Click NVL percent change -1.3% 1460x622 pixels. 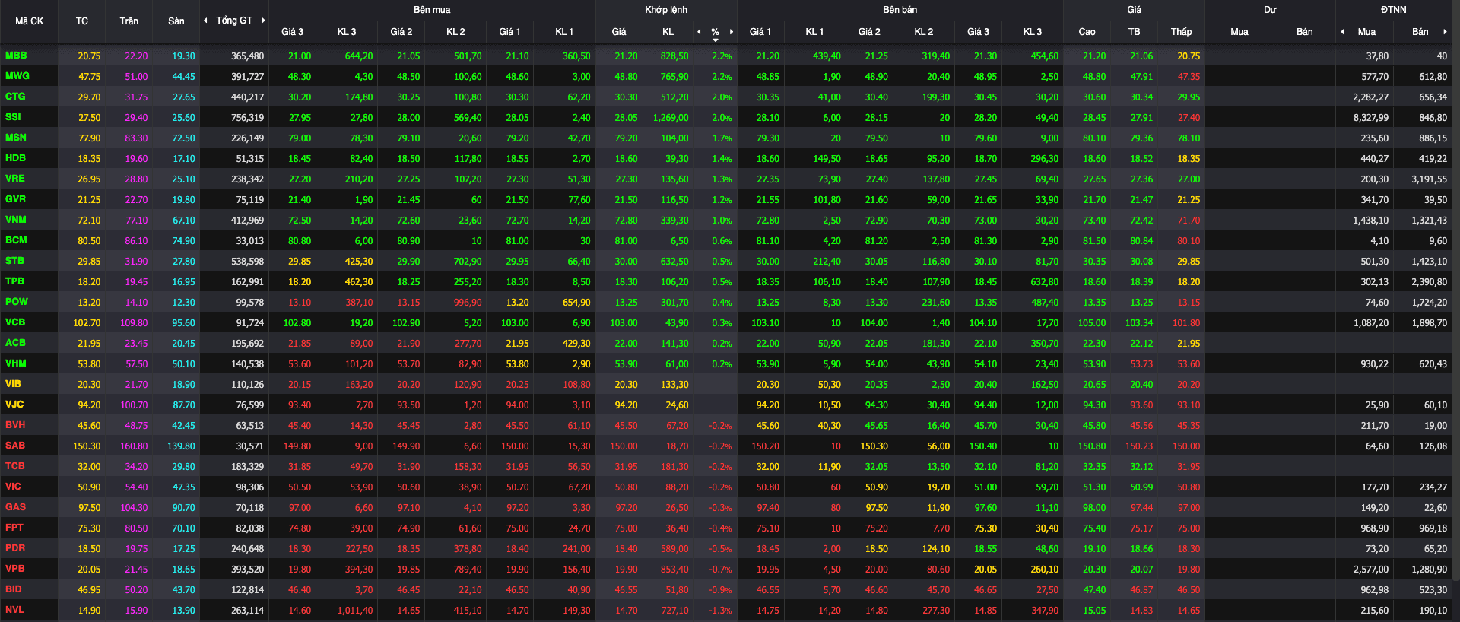(x=720, y=611)
